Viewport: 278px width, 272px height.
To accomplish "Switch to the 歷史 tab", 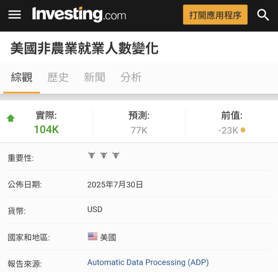I will coord(58,77).
